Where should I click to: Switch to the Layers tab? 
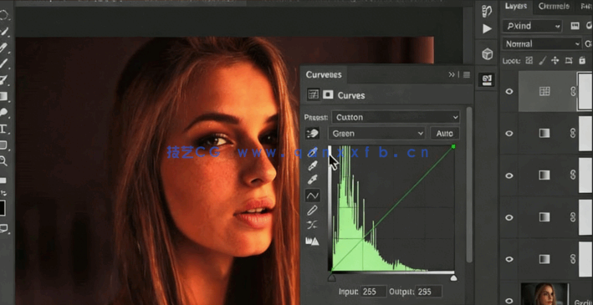516,6
